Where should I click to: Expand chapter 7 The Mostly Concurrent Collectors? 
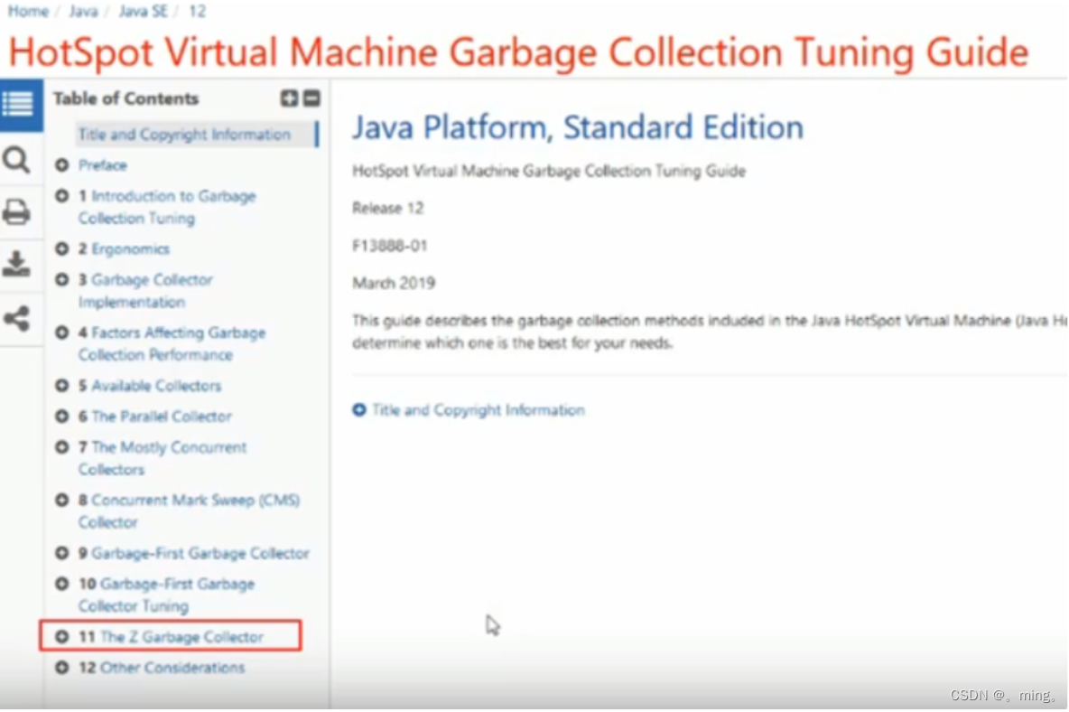coord(62,447)
